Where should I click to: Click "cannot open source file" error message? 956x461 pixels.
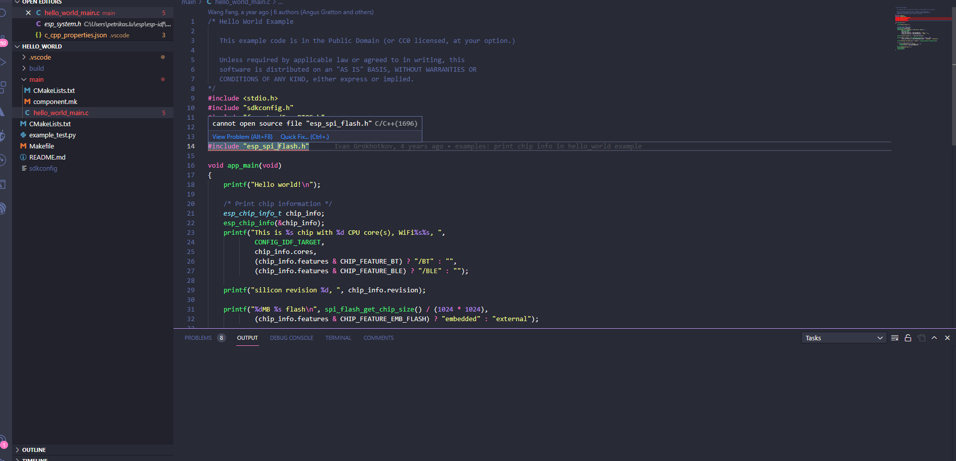(x=292, y=124)
